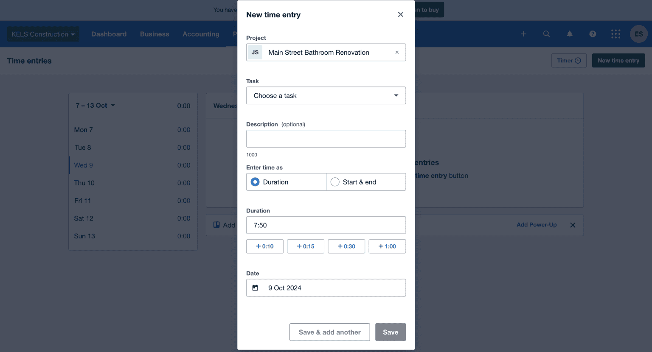Select the Start & end radio option
This screenshot has height=352, width=652.
pos(334,182)
